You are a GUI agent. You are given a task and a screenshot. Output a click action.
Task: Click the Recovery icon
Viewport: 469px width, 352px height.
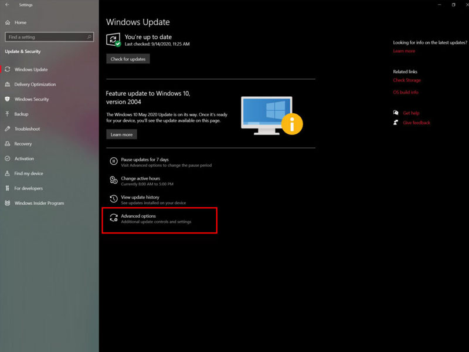click(x=8, y=144)
